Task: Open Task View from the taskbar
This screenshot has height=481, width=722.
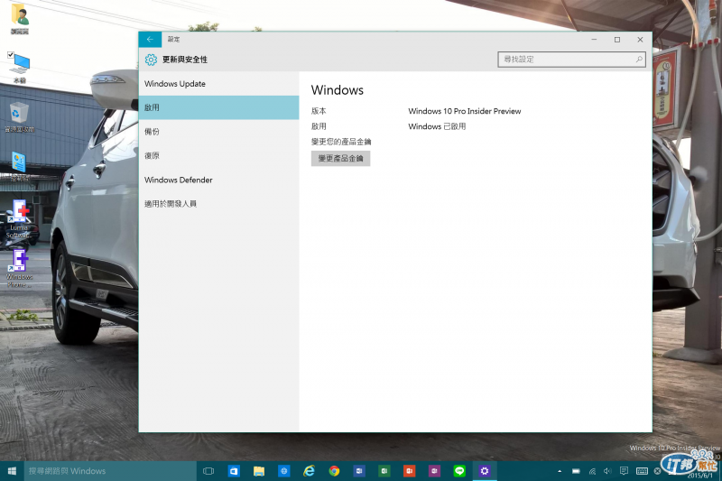Action: click(208, 471)
